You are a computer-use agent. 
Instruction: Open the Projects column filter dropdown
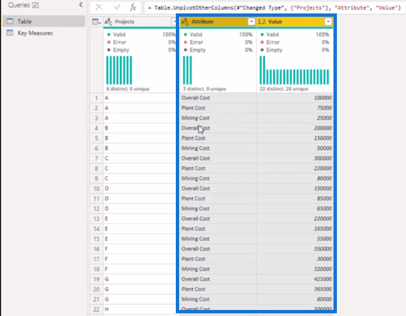(174, 21)
